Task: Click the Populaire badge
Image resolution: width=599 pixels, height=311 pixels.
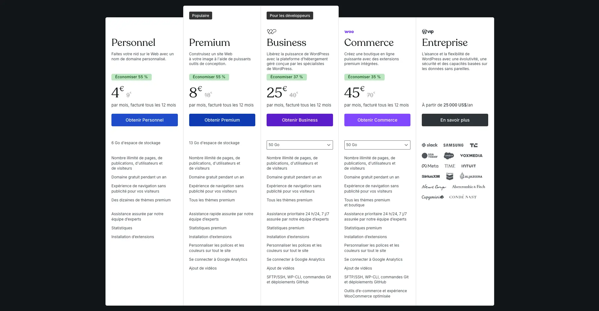Action: (200, 15)
